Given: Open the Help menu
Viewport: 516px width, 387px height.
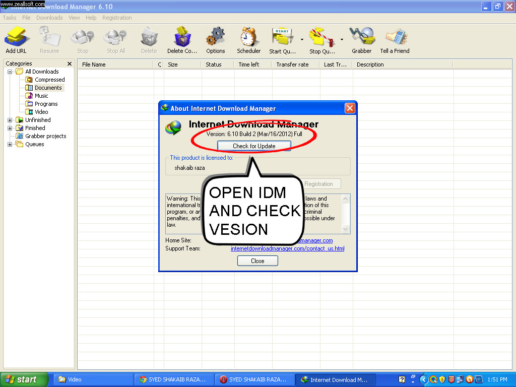Looking at the screenshot, I should click(x=91, y=18).
